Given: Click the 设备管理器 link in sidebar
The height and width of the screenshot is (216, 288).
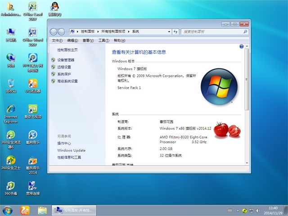Looking at the screenshot, I should pos(66,60).
